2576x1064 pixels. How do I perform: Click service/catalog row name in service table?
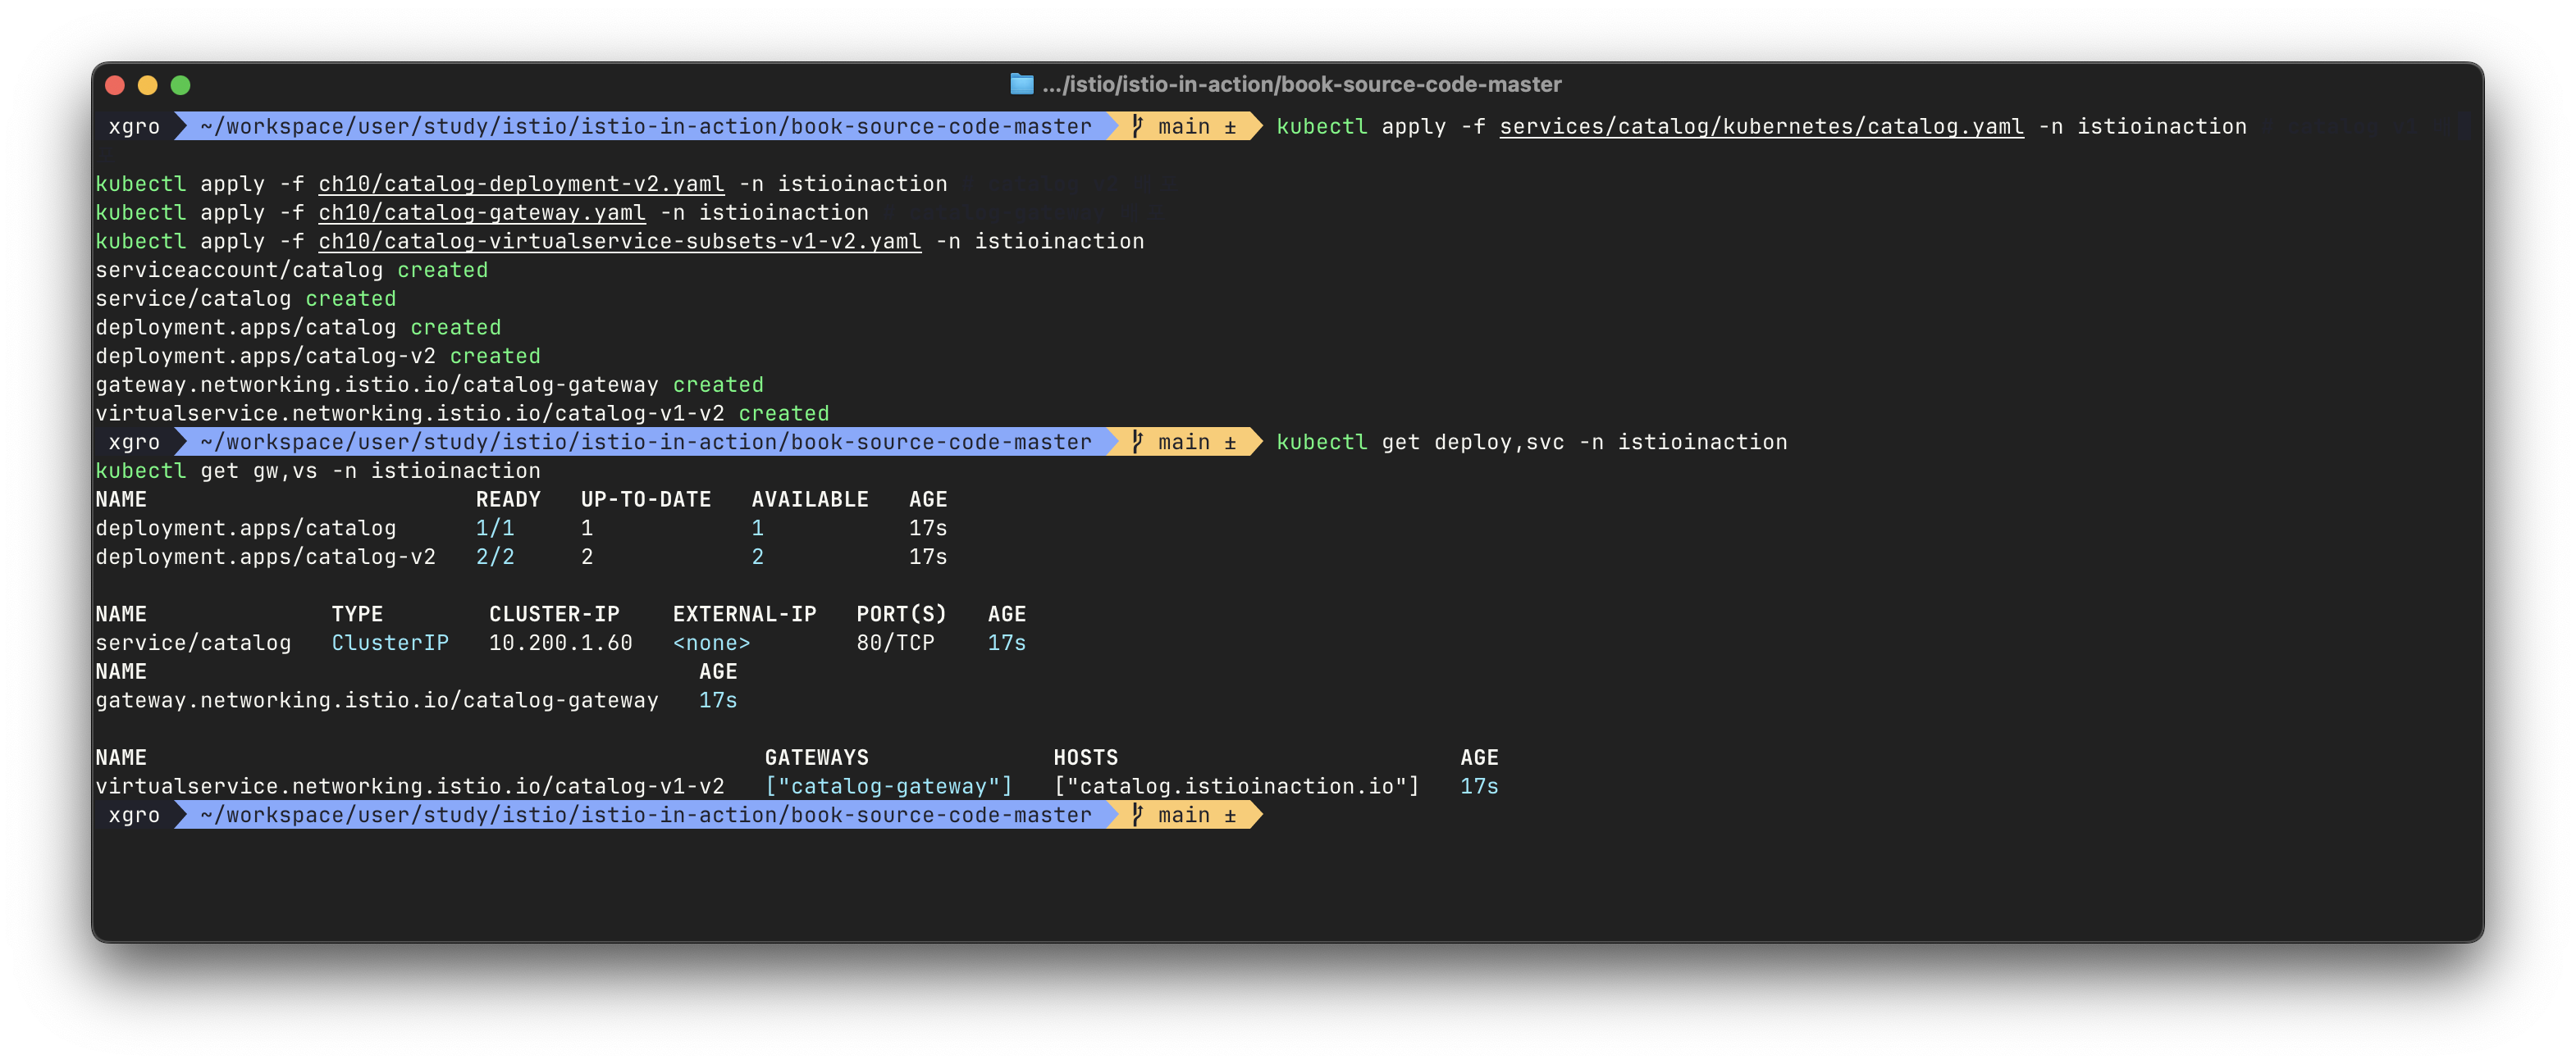(x=193, y=643)
